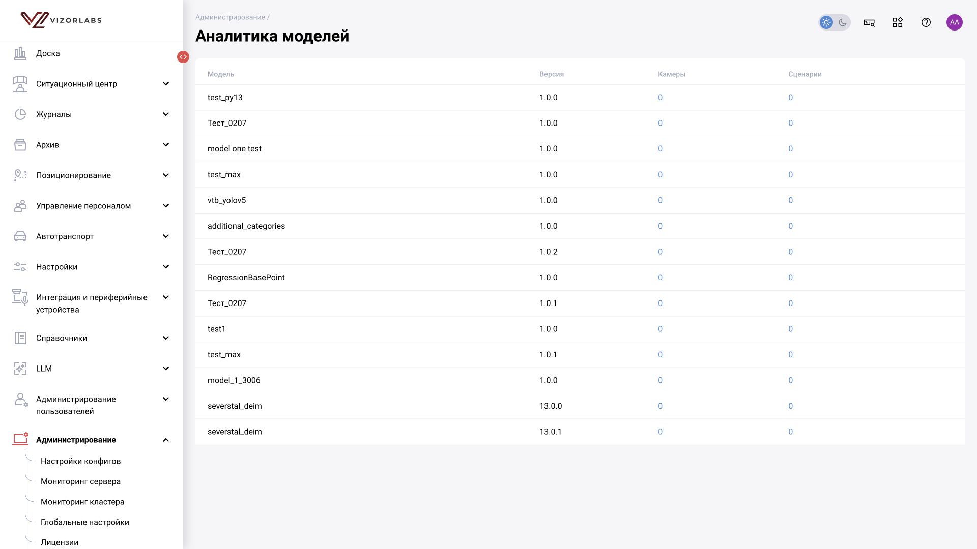Click the Камеры column header
977x549 pixels.
pyautogui.click(x=672, y=74)
